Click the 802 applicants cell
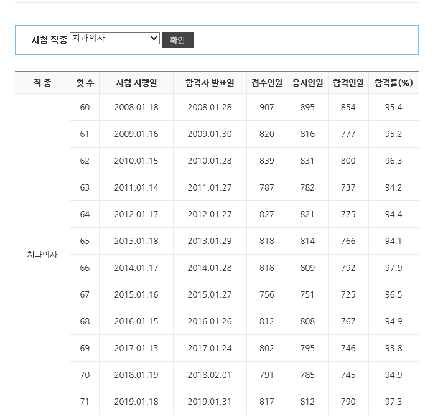The height and width of the screenshot is (419, 443). point(267,348)
